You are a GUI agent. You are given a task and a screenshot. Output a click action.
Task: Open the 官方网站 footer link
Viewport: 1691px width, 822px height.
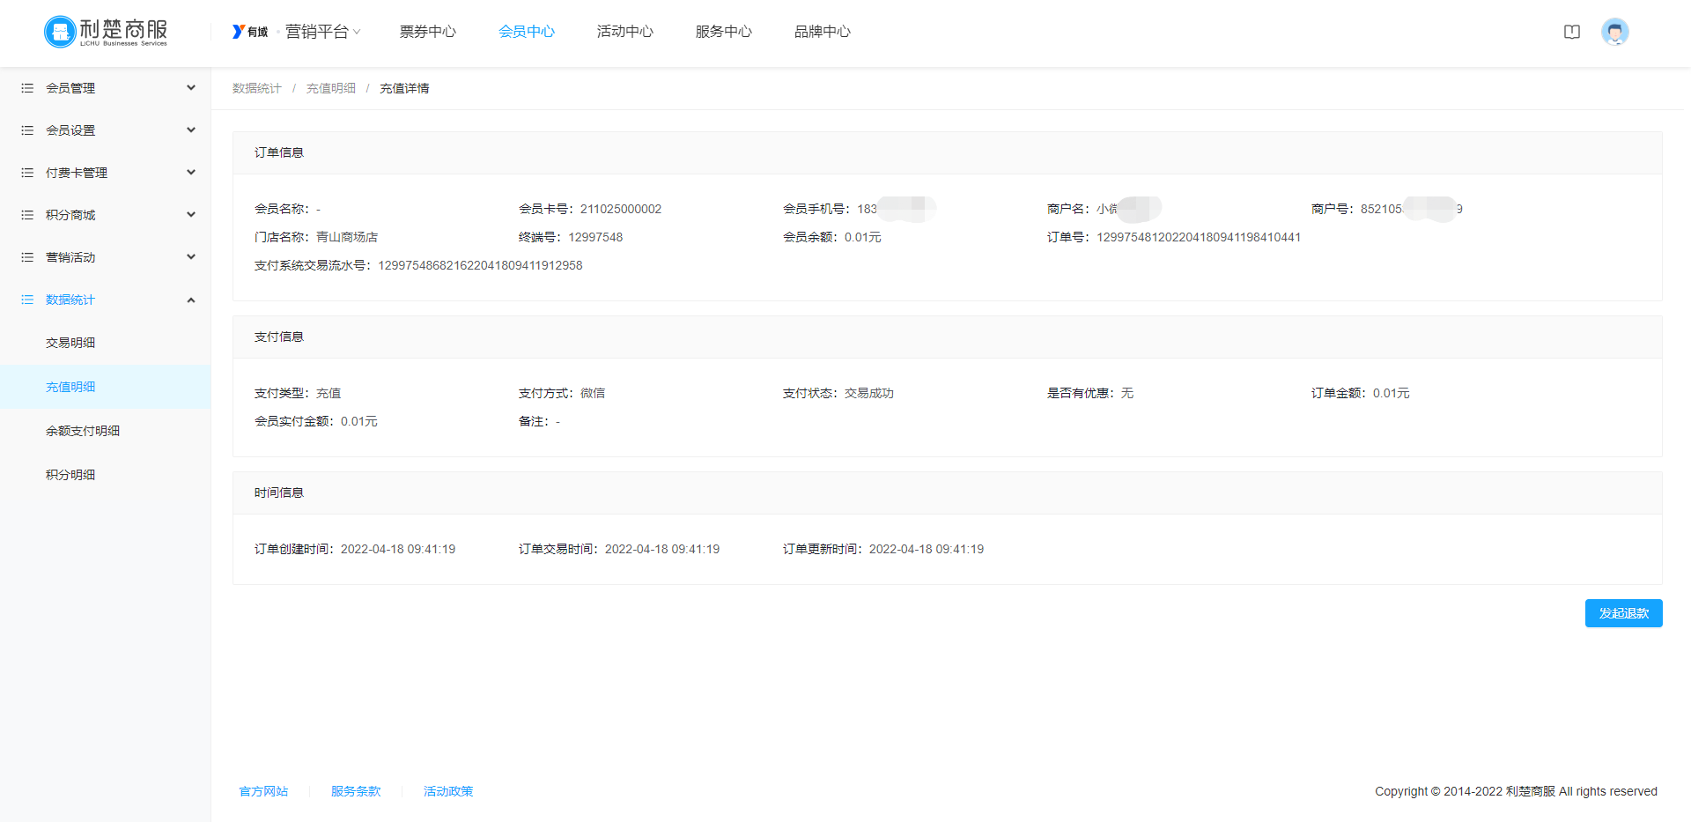click(264, 791)
